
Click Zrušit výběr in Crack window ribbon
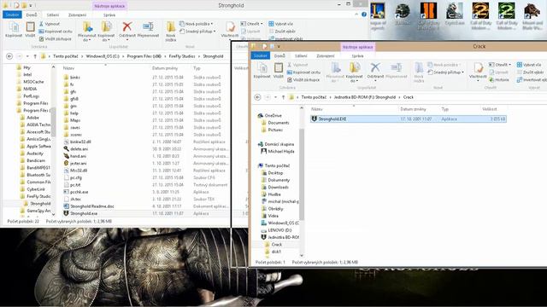pyautogui.click(x=530, y=72)
